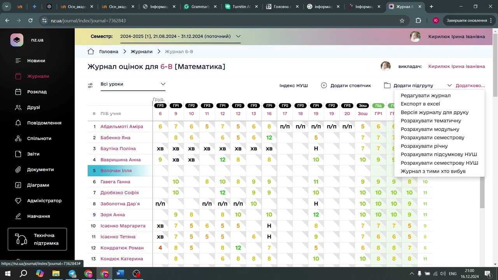Open the Технічна підтримка button
Screen dimensions: 498x280
pyautogui.click(x=37, y=239)
